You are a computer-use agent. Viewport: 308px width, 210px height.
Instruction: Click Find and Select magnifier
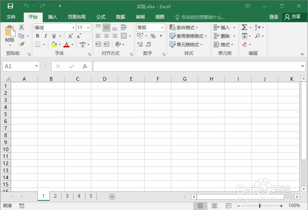257,36
